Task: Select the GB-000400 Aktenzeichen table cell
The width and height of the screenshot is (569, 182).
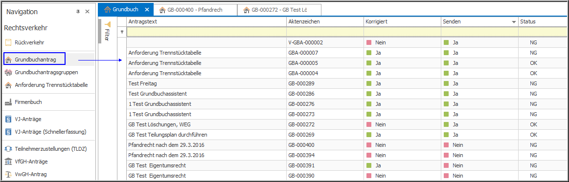Action: pos(325,145)
